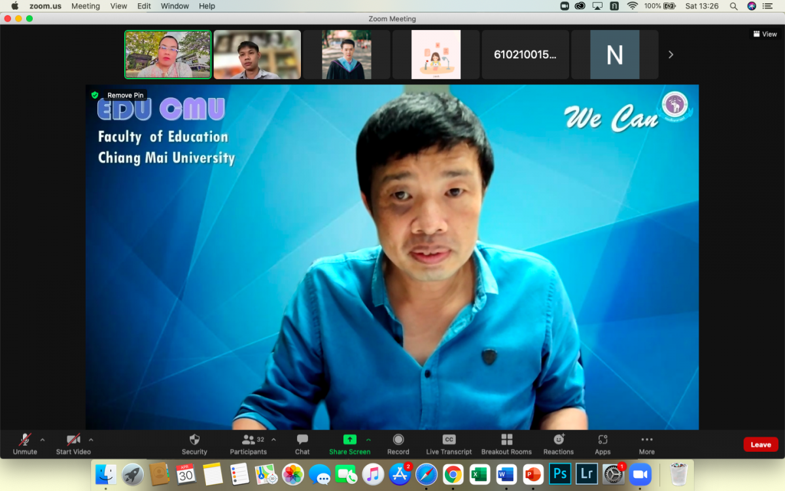Open the Security shield menu
Screen dimensions: 785x491
point(194,444)
